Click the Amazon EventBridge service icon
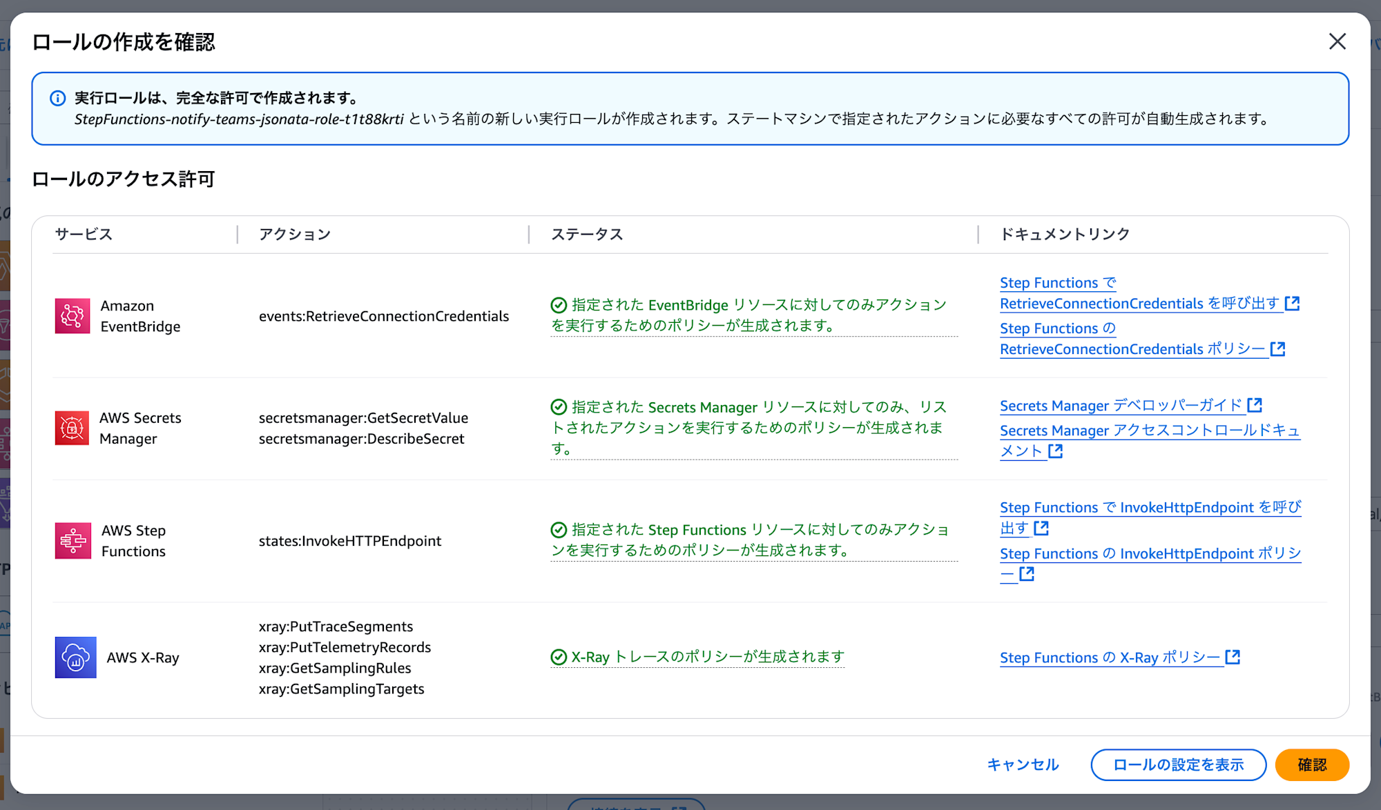1381x810 pixels. coord(73,316)
